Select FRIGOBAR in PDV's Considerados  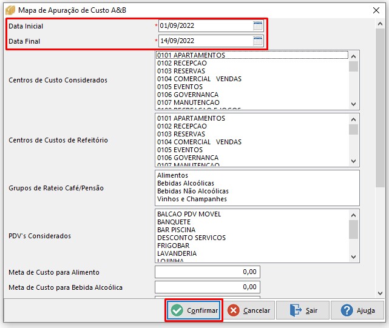click(252, 246)
